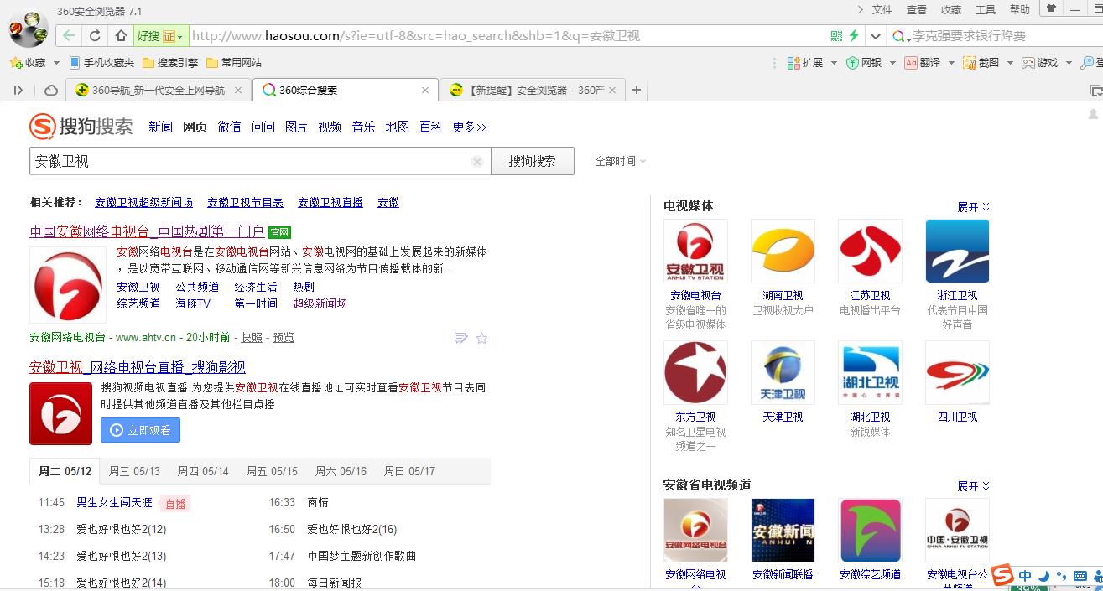Click the moon icon in IME bar
Viewport: 1103px width, 591px height.
click(1044, 576)
